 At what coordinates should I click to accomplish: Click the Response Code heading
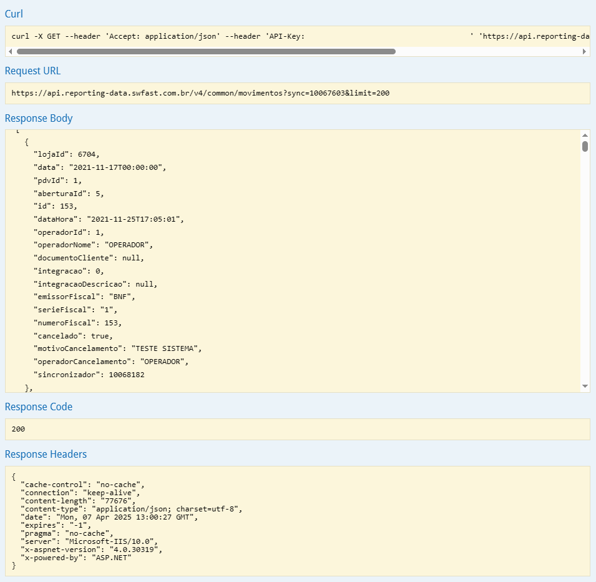click(39, 407)
